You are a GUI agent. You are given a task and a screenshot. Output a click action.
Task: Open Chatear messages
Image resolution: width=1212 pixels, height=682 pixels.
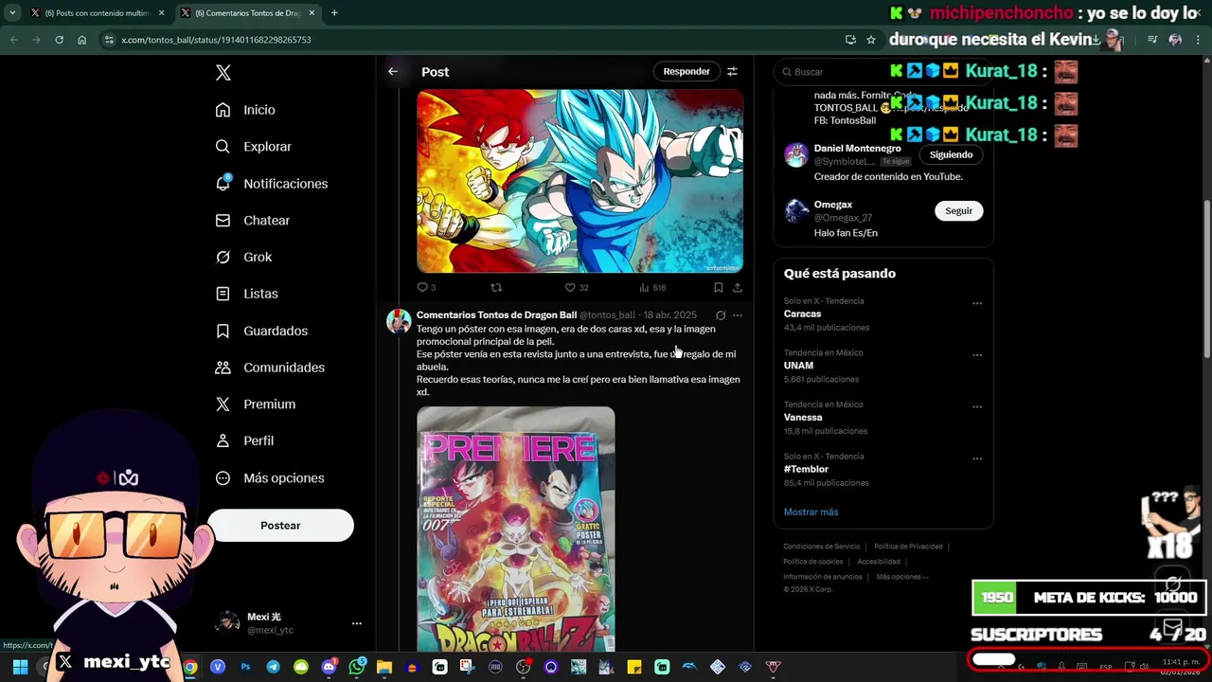tap(252, 220)
